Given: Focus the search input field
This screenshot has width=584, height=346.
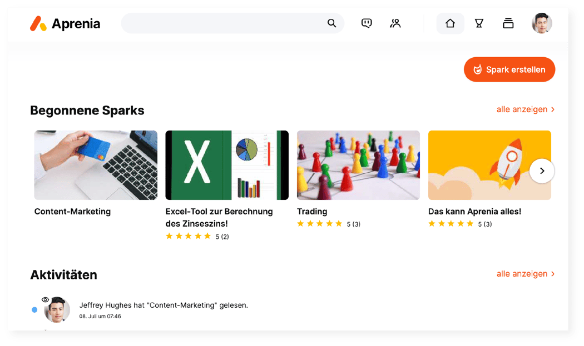Looking at the screenshot, I should pyautogui.click(x=222, y=23).
